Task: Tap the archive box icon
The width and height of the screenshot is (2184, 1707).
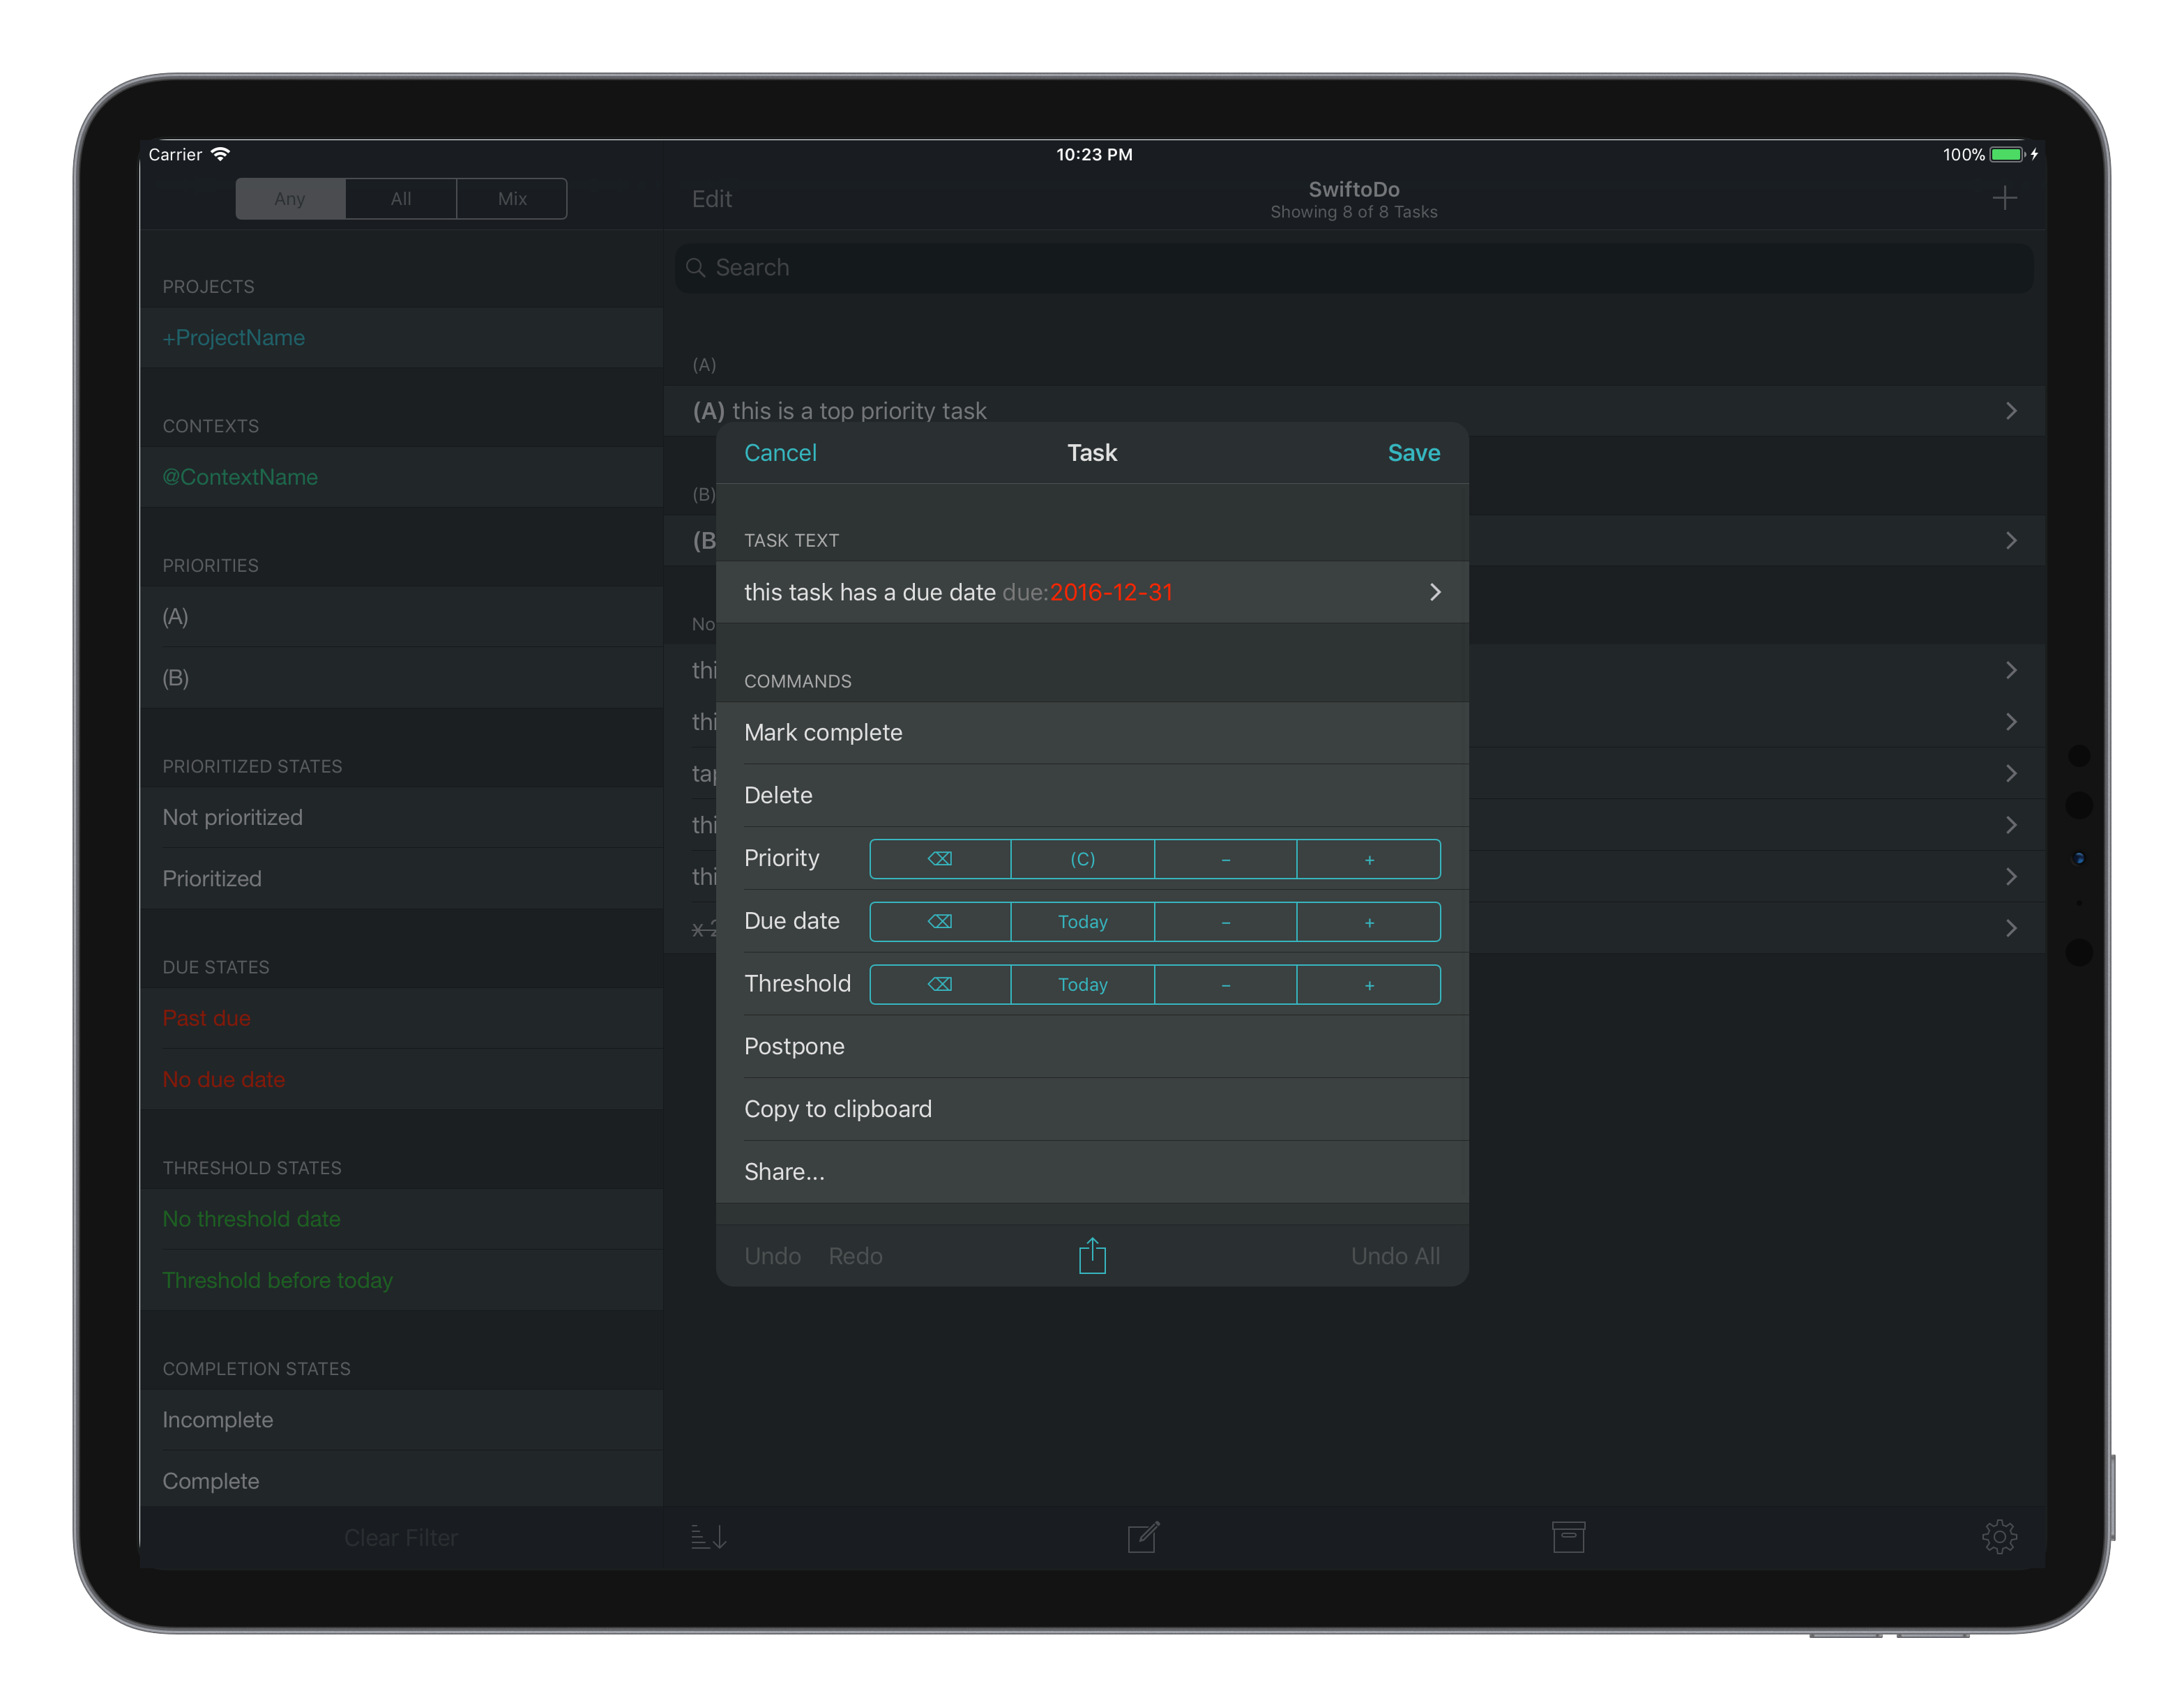Action: coord(1568,1537)
